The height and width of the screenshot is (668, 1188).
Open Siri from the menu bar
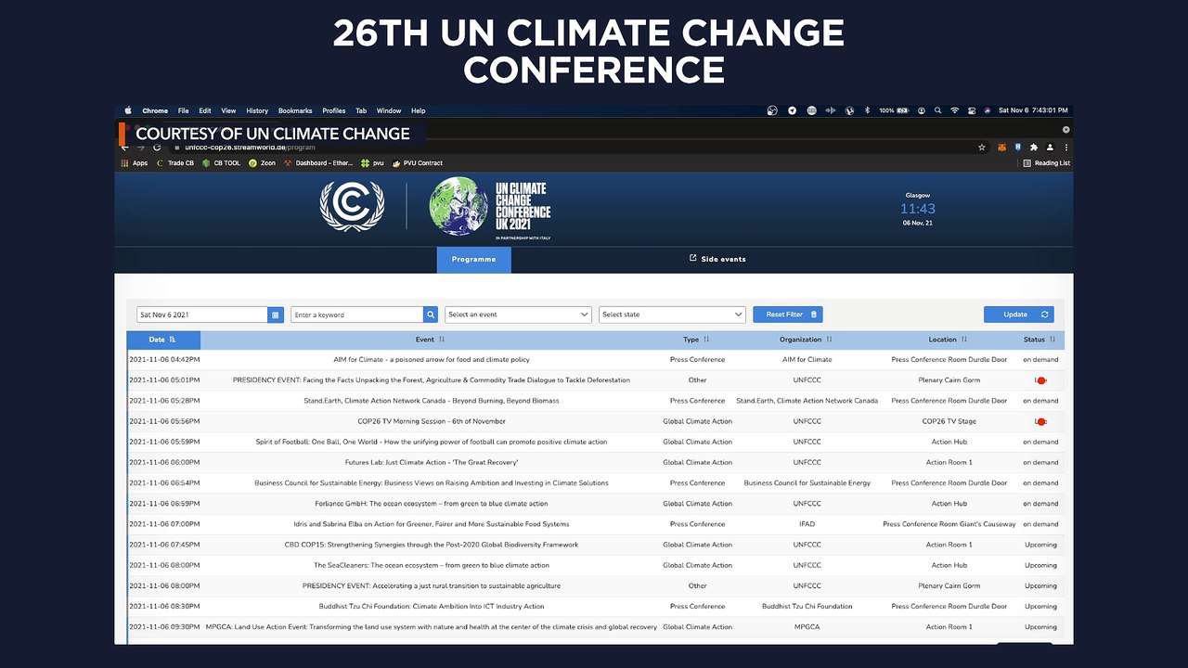[x=988, y=110]
